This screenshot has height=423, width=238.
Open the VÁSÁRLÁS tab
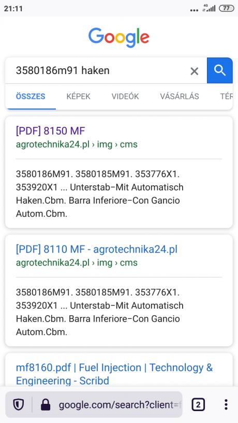180,96
